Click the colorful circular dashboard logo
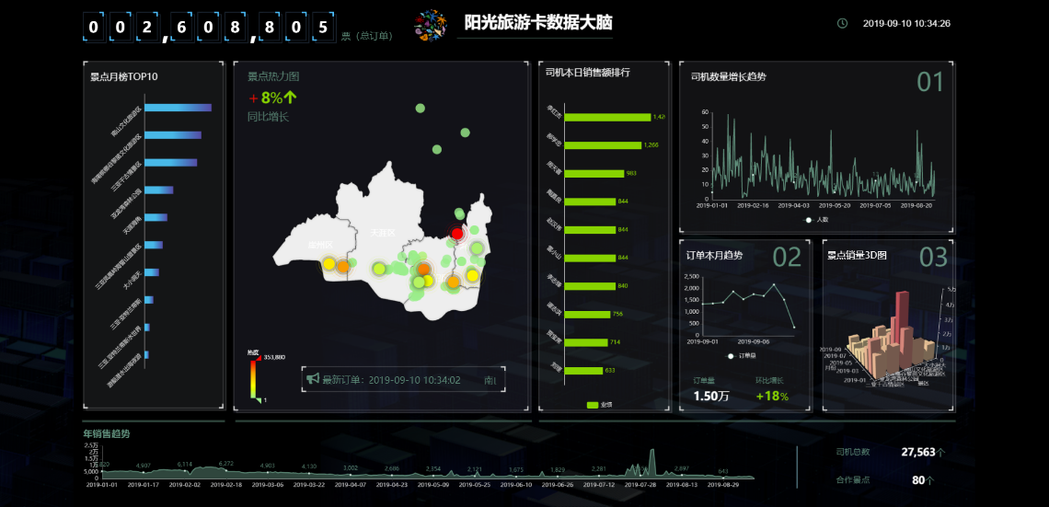Screen dimensions: 1049x507 click(430, 26)
